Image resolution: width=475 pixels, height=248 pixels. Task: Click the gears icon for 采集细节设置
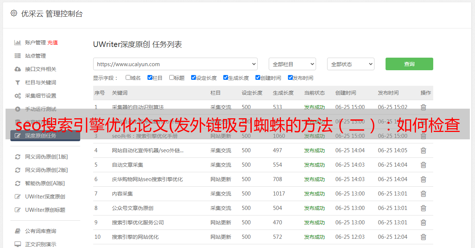[x=17, y=96]
